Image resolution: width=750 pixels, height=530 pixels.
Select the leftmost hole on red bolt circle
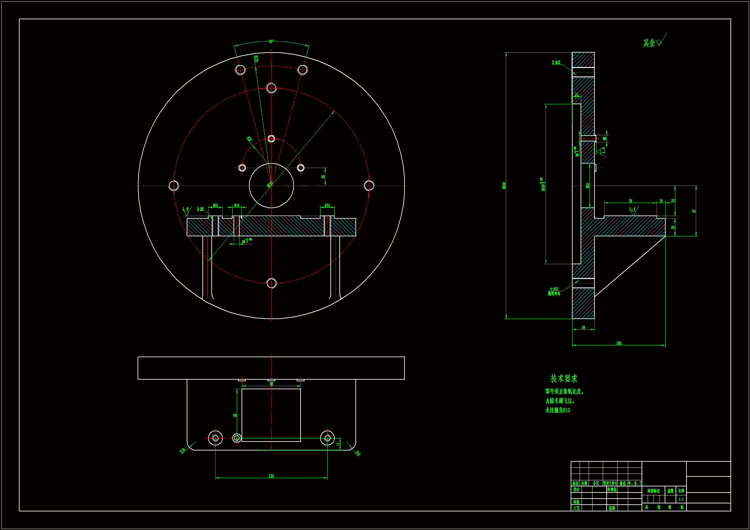click(174, 186)
